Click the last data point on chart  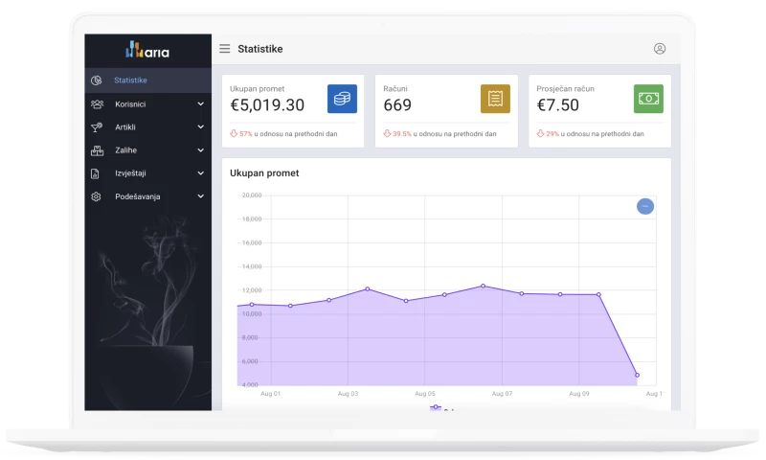point(637,375)
